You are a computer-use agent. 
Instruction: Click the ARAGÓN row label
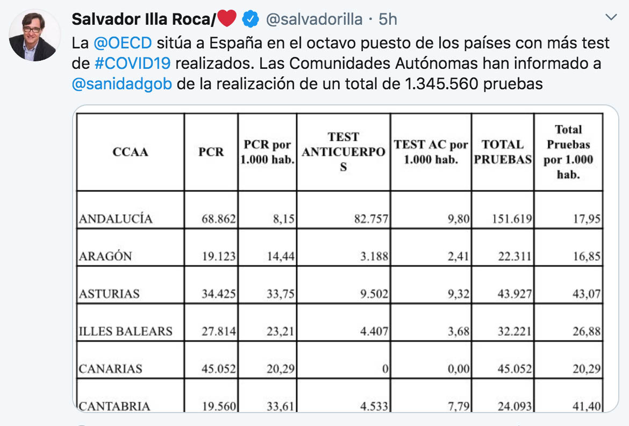pos(105,256)
